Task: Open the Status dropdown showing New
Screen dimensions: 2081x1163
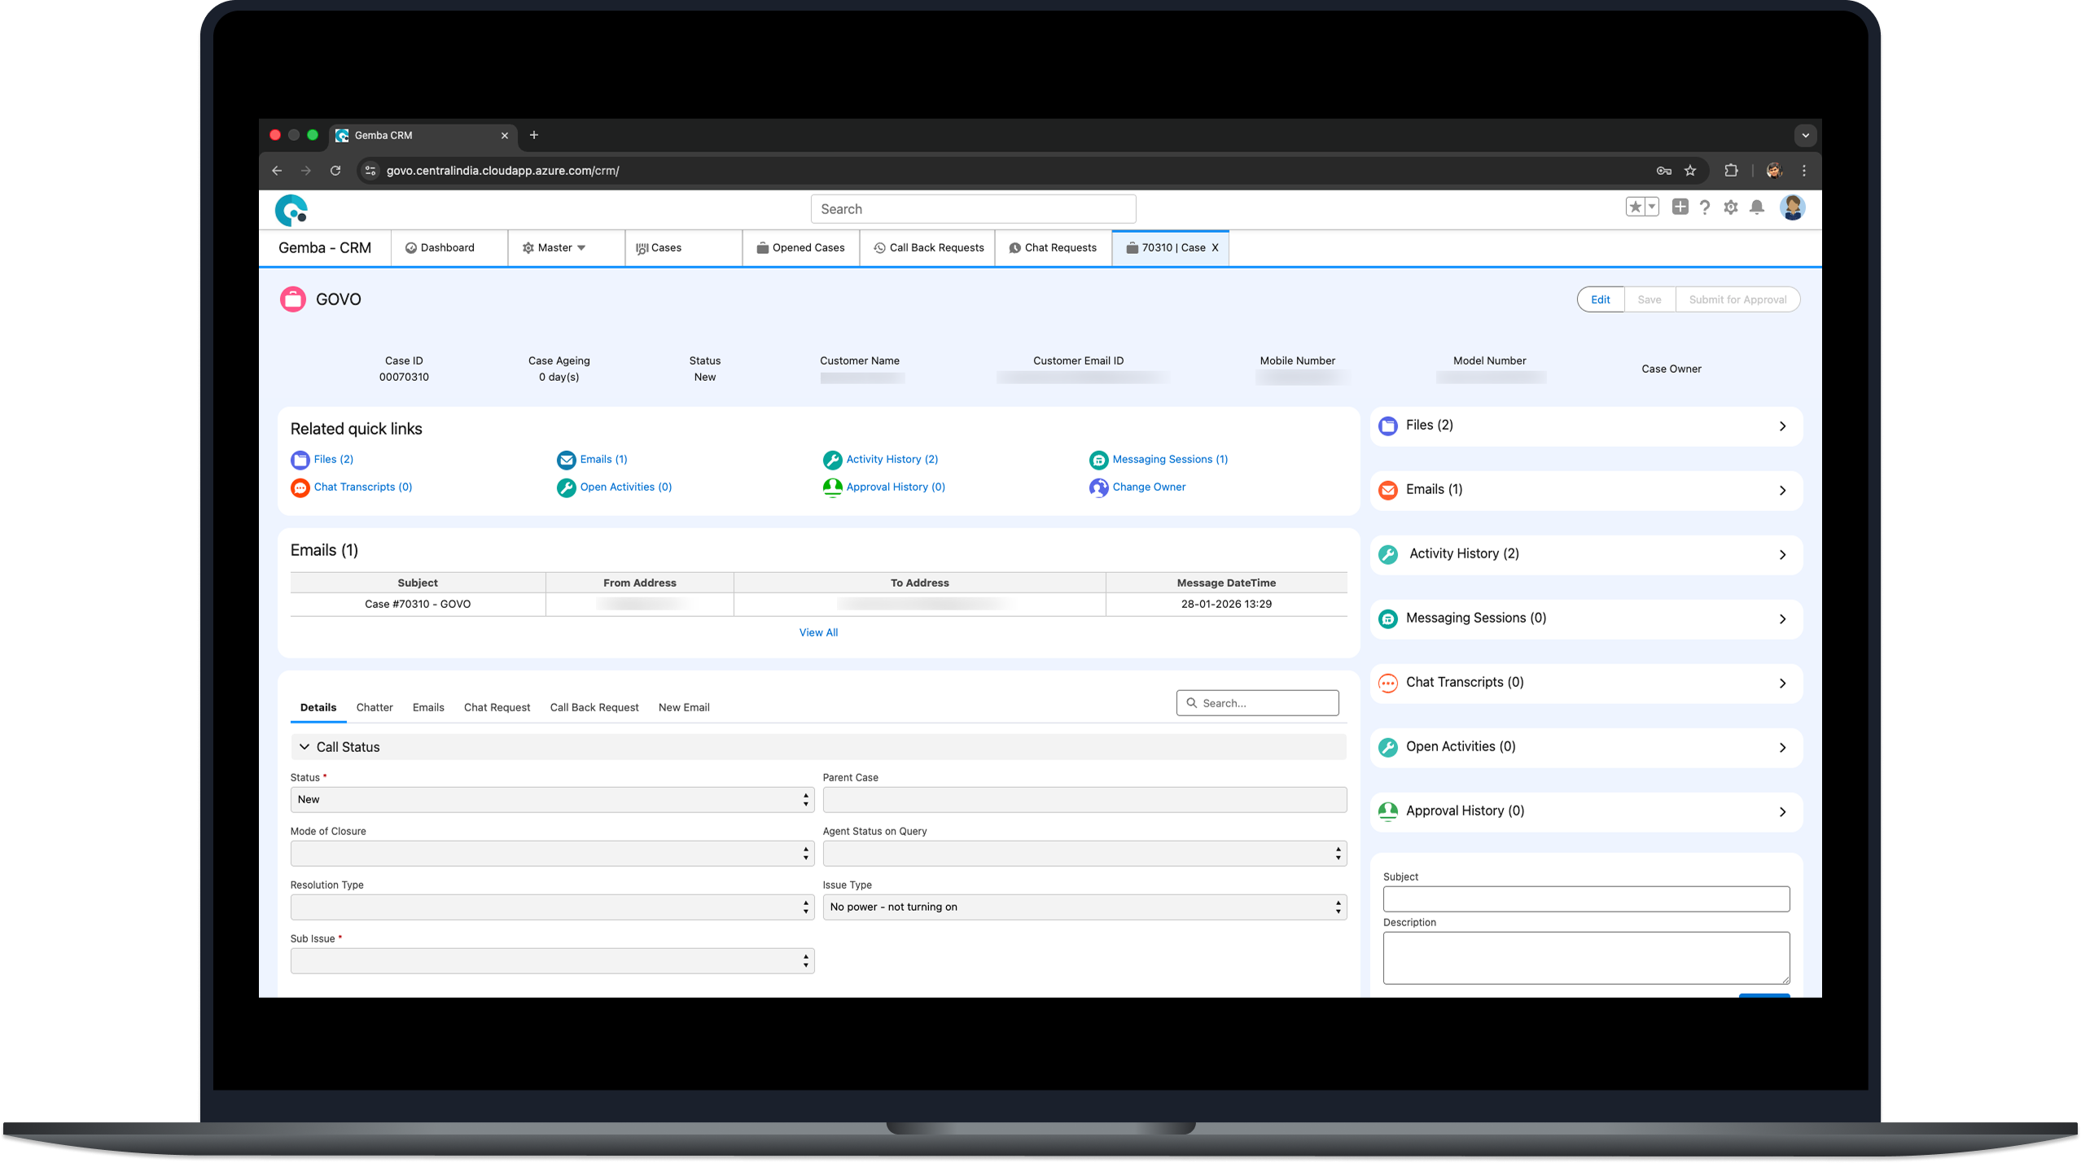Action: tap(551, 799)
